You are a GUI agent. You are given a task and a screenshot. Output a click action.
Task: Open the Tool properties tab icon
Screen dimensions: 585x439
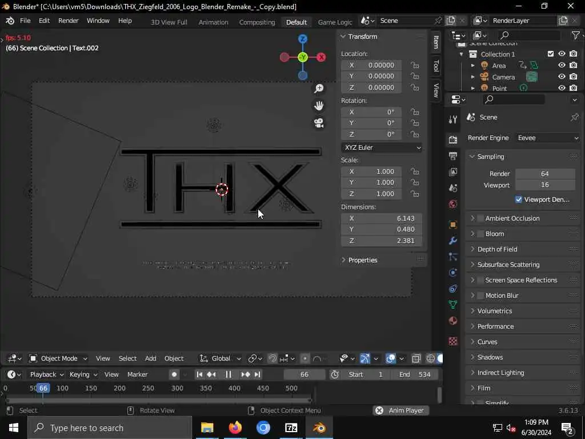[453, 119]
